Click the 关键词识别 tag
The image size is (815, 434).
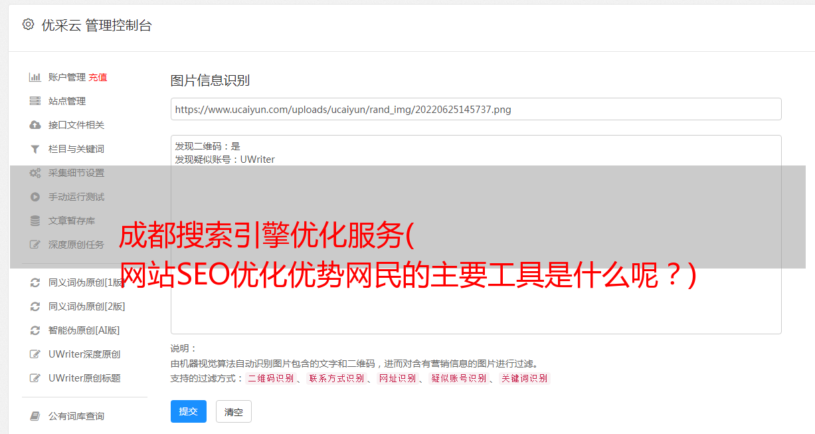click(x=525, y=378)
